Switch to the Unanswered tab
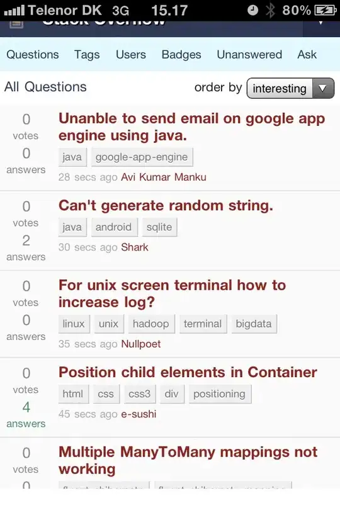Screen dimensions: 340x510 249,54
